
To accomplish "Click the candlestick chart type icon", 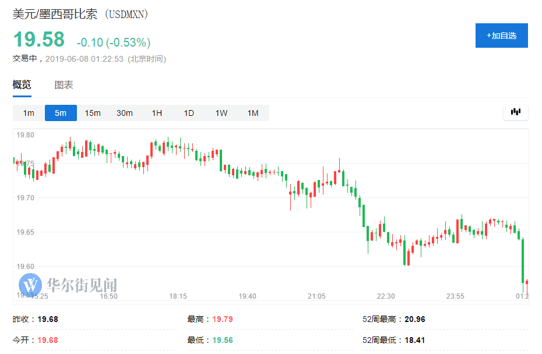I will [x=515, y=112].
